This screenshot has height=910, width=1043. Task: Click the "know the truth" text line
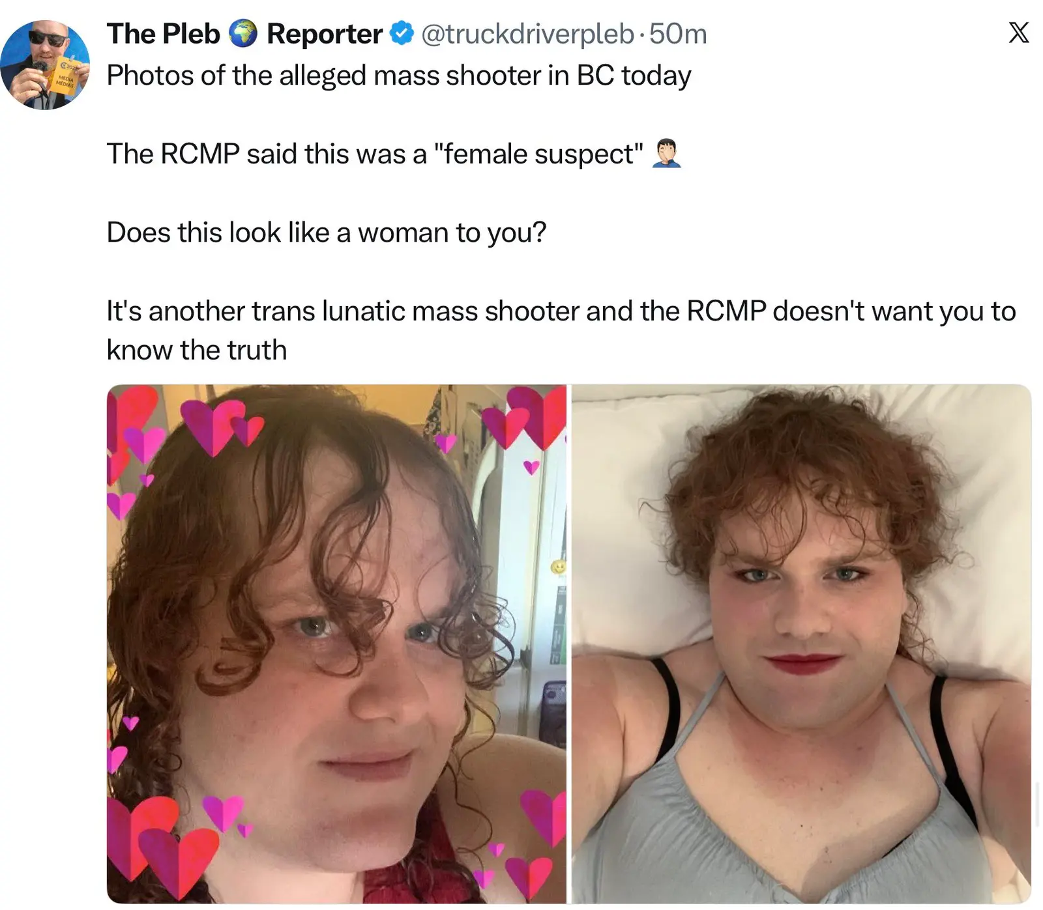point(197,350)
